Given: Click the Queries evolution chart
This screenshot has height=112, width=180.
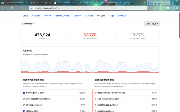Looking at the screenshot, I should tap(90, 66).
